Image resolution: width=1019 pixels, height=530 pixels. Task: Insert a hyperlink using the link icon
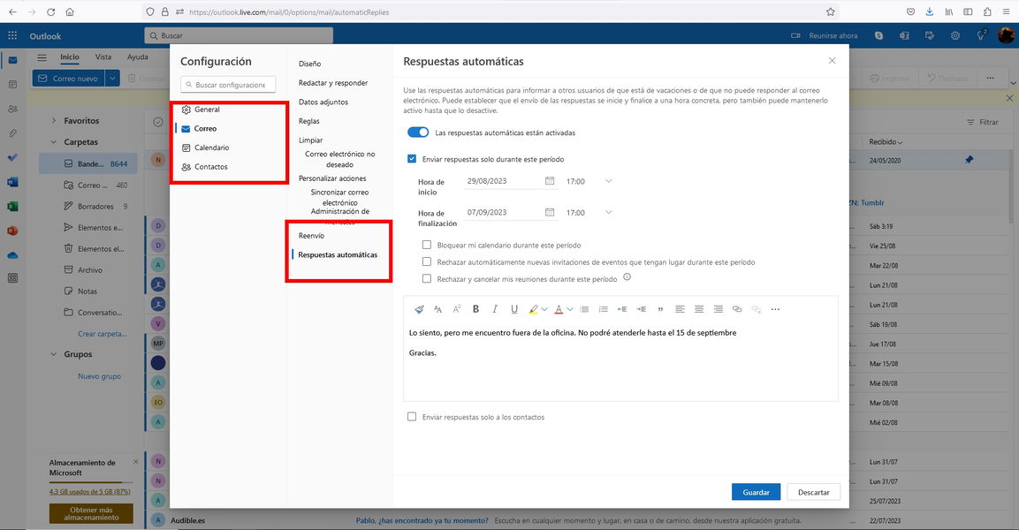point(737,309)
